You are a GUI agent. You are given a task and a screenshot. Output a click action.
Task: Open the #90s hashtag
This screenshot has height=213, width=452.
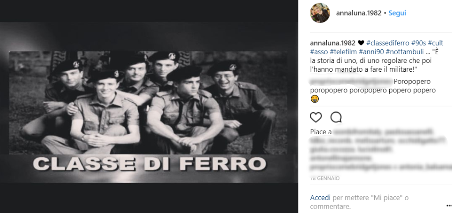coord(418,43)
